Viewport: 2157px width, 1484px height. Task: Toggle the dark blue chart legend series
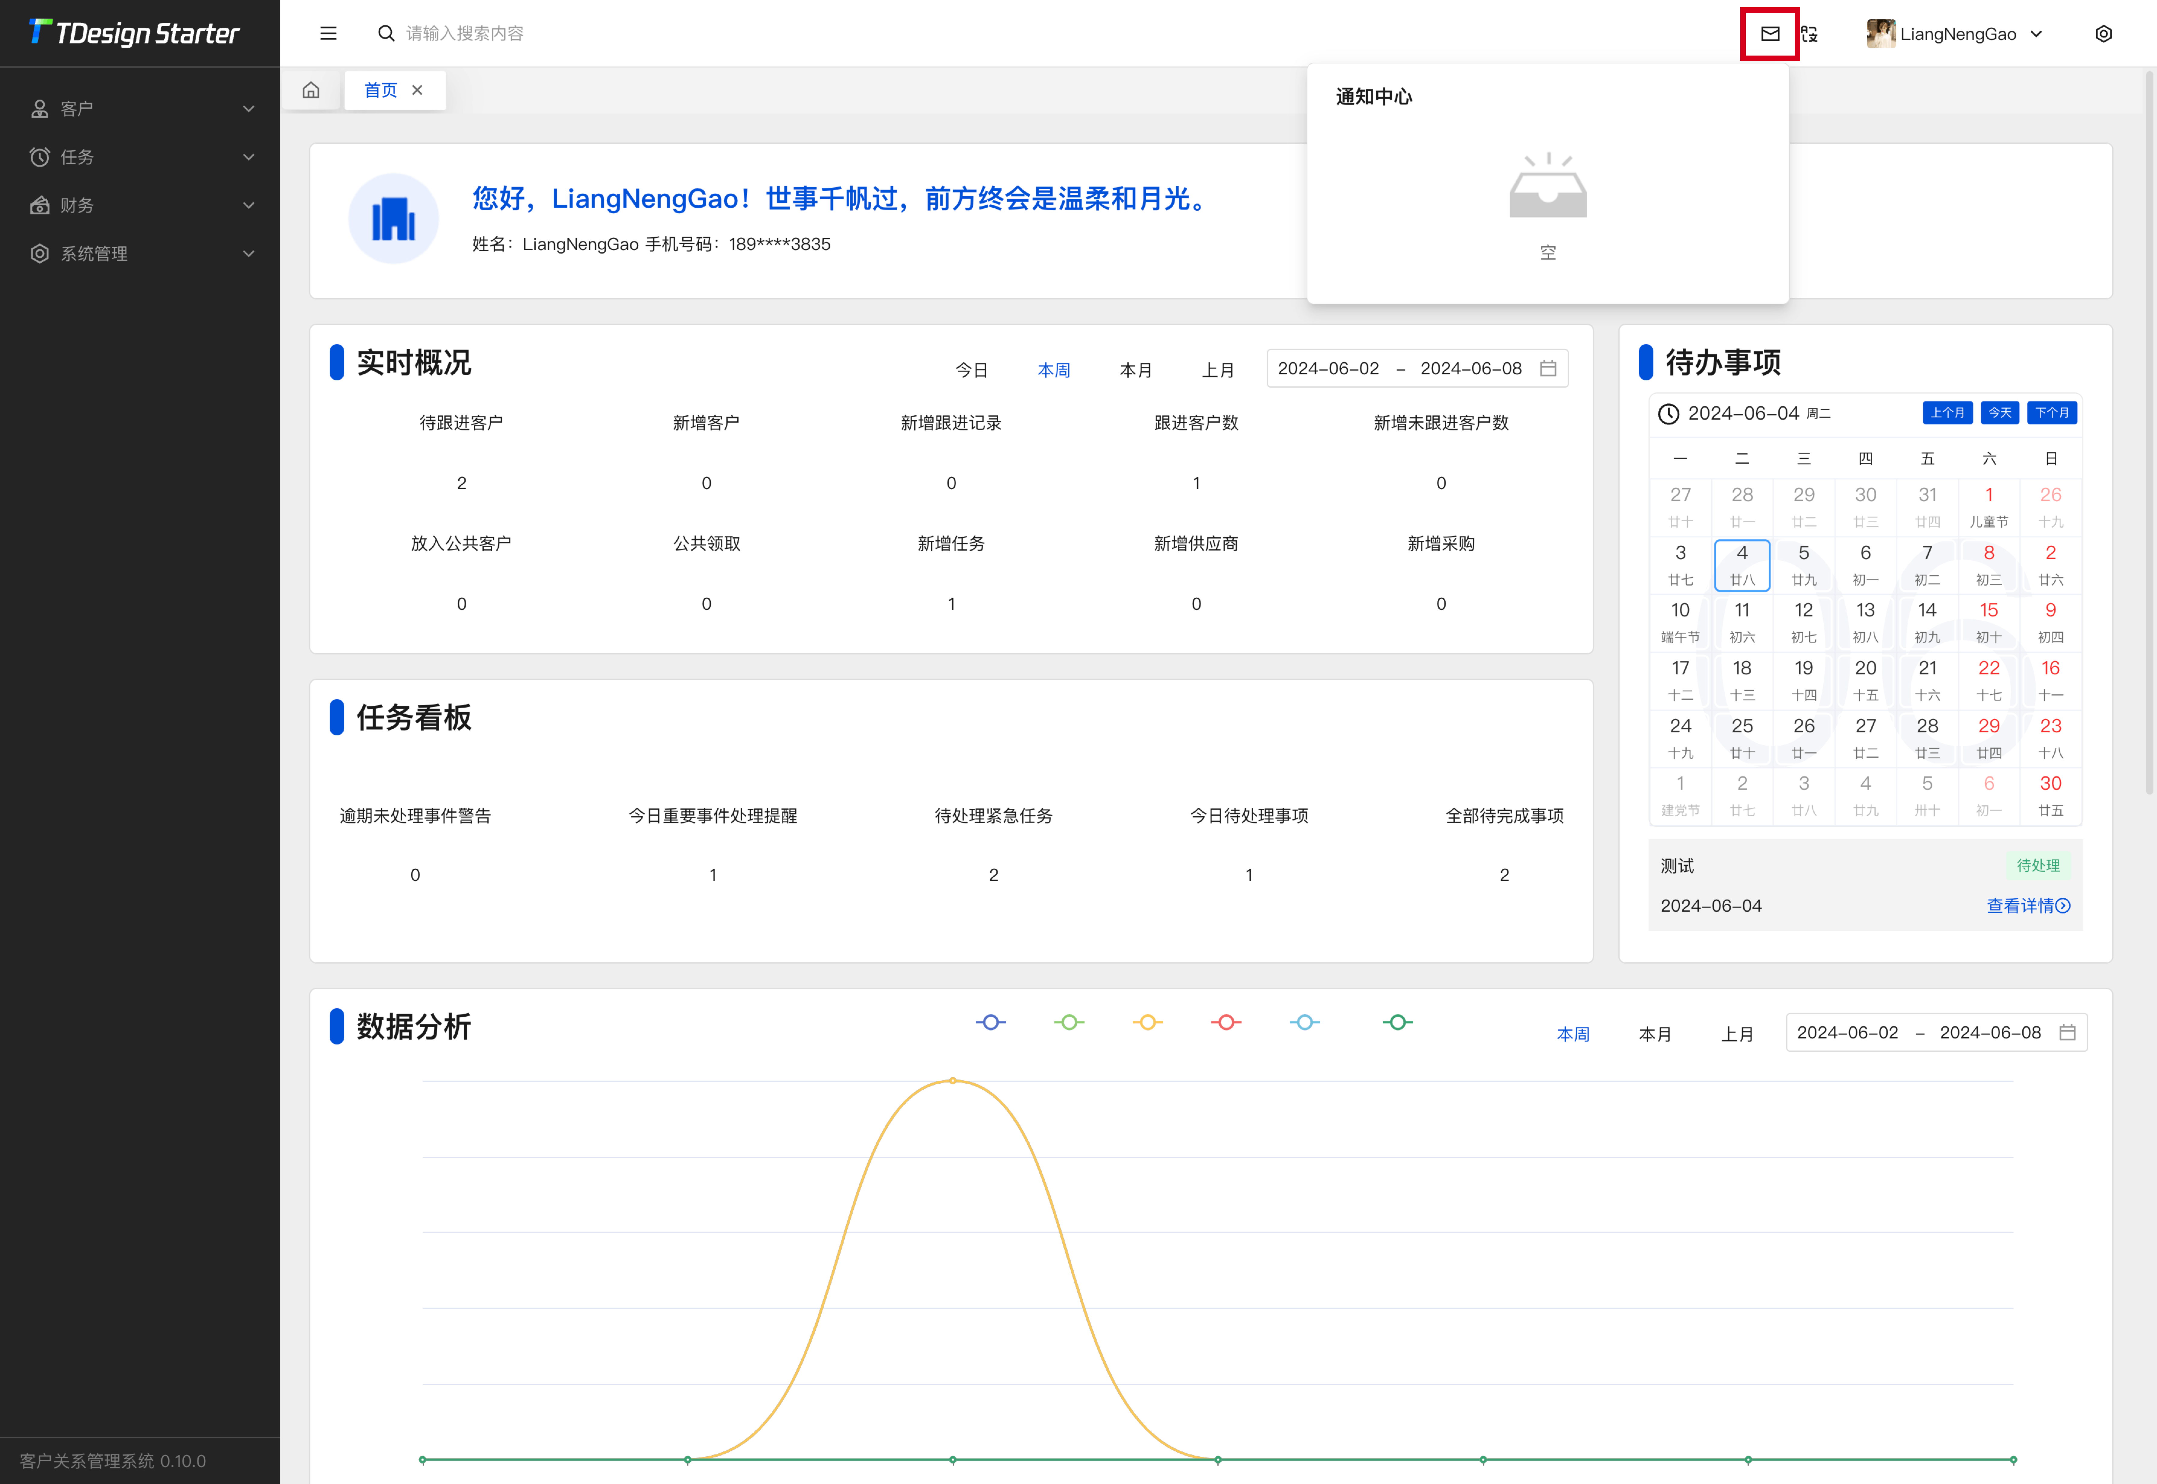coord(991,1022)
